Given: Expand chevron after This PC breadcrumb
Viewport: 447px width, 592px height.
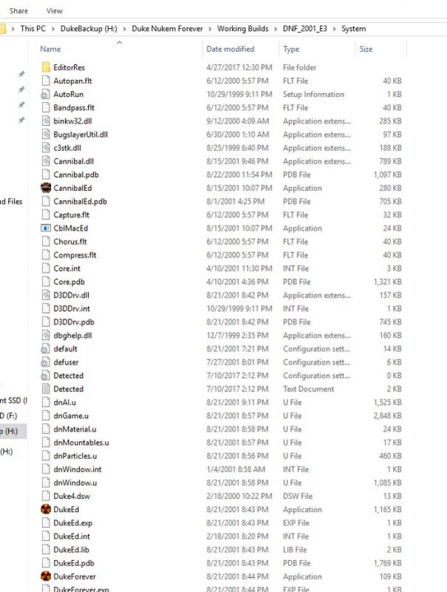Looking at the screenshot, I should click(x=53, y=29).
